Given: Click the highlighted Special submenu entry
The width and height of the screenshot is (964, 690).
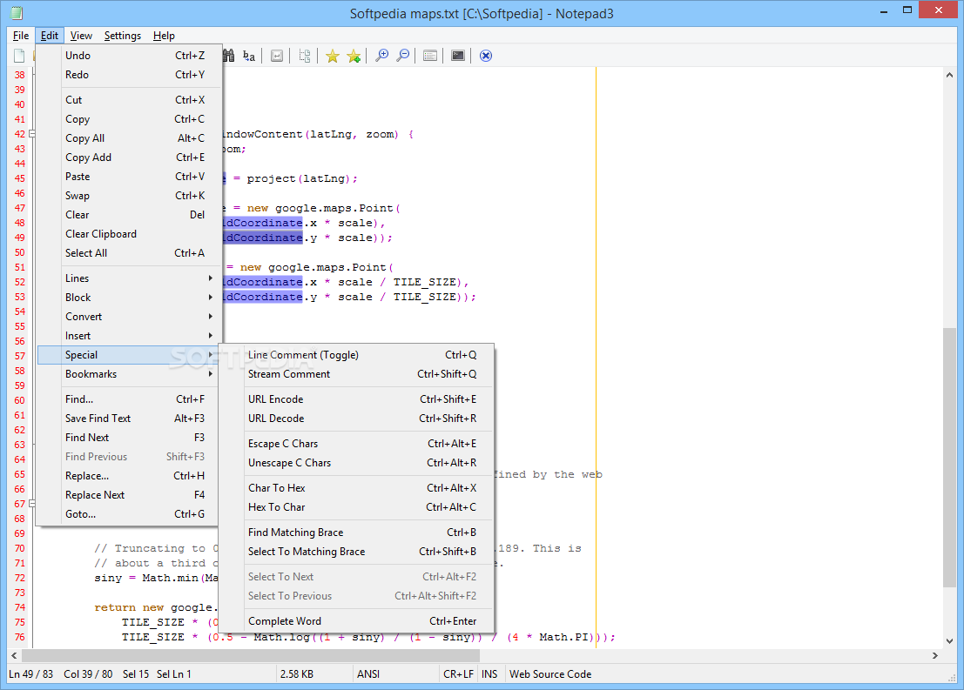Looking at the screenshot, I should (128, 355).
